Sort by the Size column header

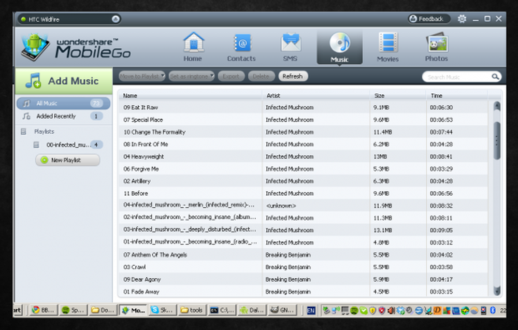point(398,95)
